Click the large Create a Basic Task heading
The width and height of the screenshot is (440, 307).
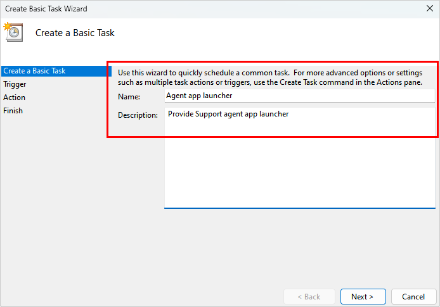click(x=75, y=33)
